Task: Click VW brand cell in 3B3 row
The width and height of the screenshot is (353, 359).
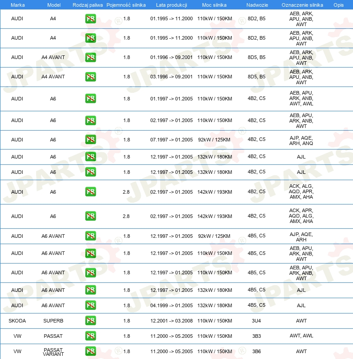Action: point(17,336)
